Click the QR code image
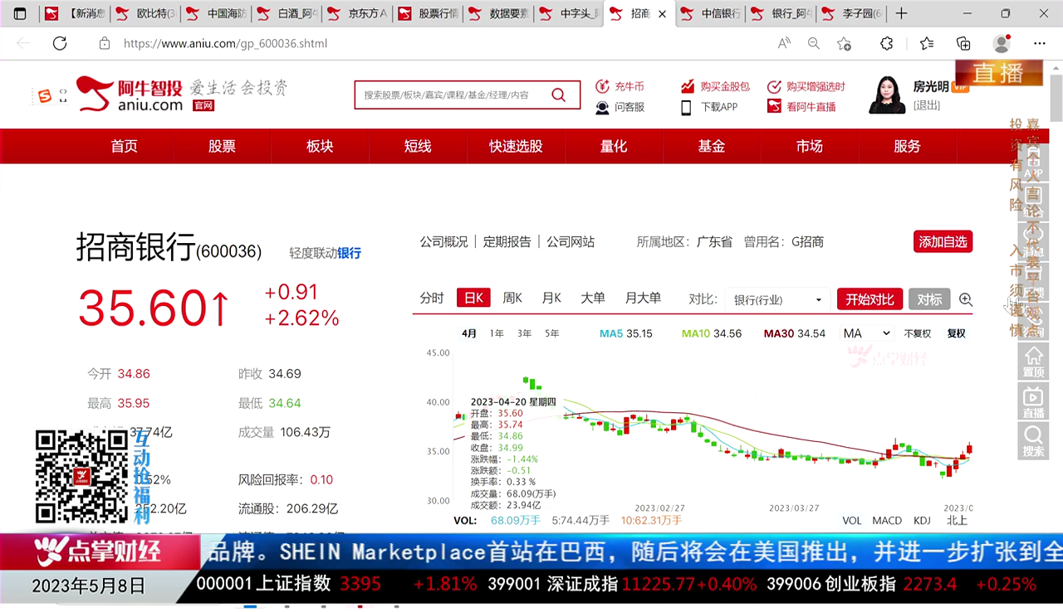This screenshot has width=1063, height=612. (81, 477)
